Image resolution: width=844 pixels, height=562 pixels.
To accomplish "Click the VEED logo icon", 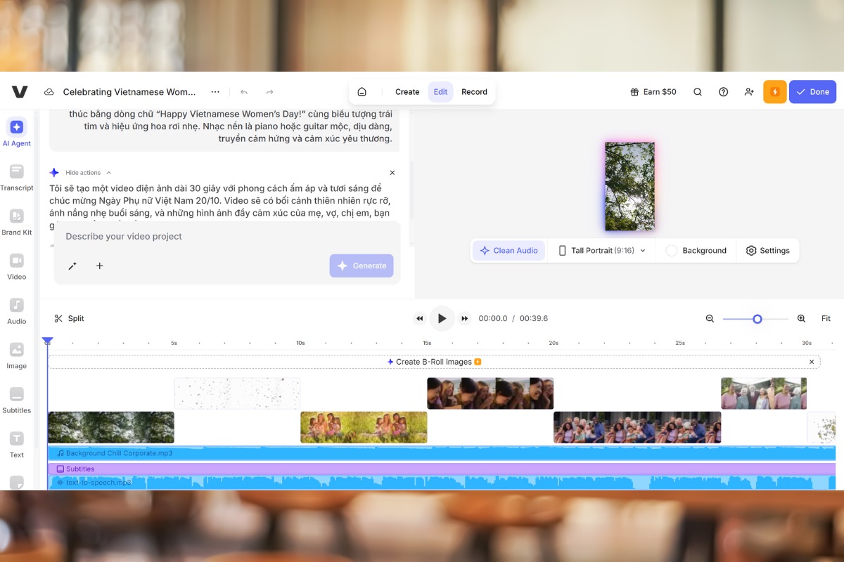I will (20, 92).
